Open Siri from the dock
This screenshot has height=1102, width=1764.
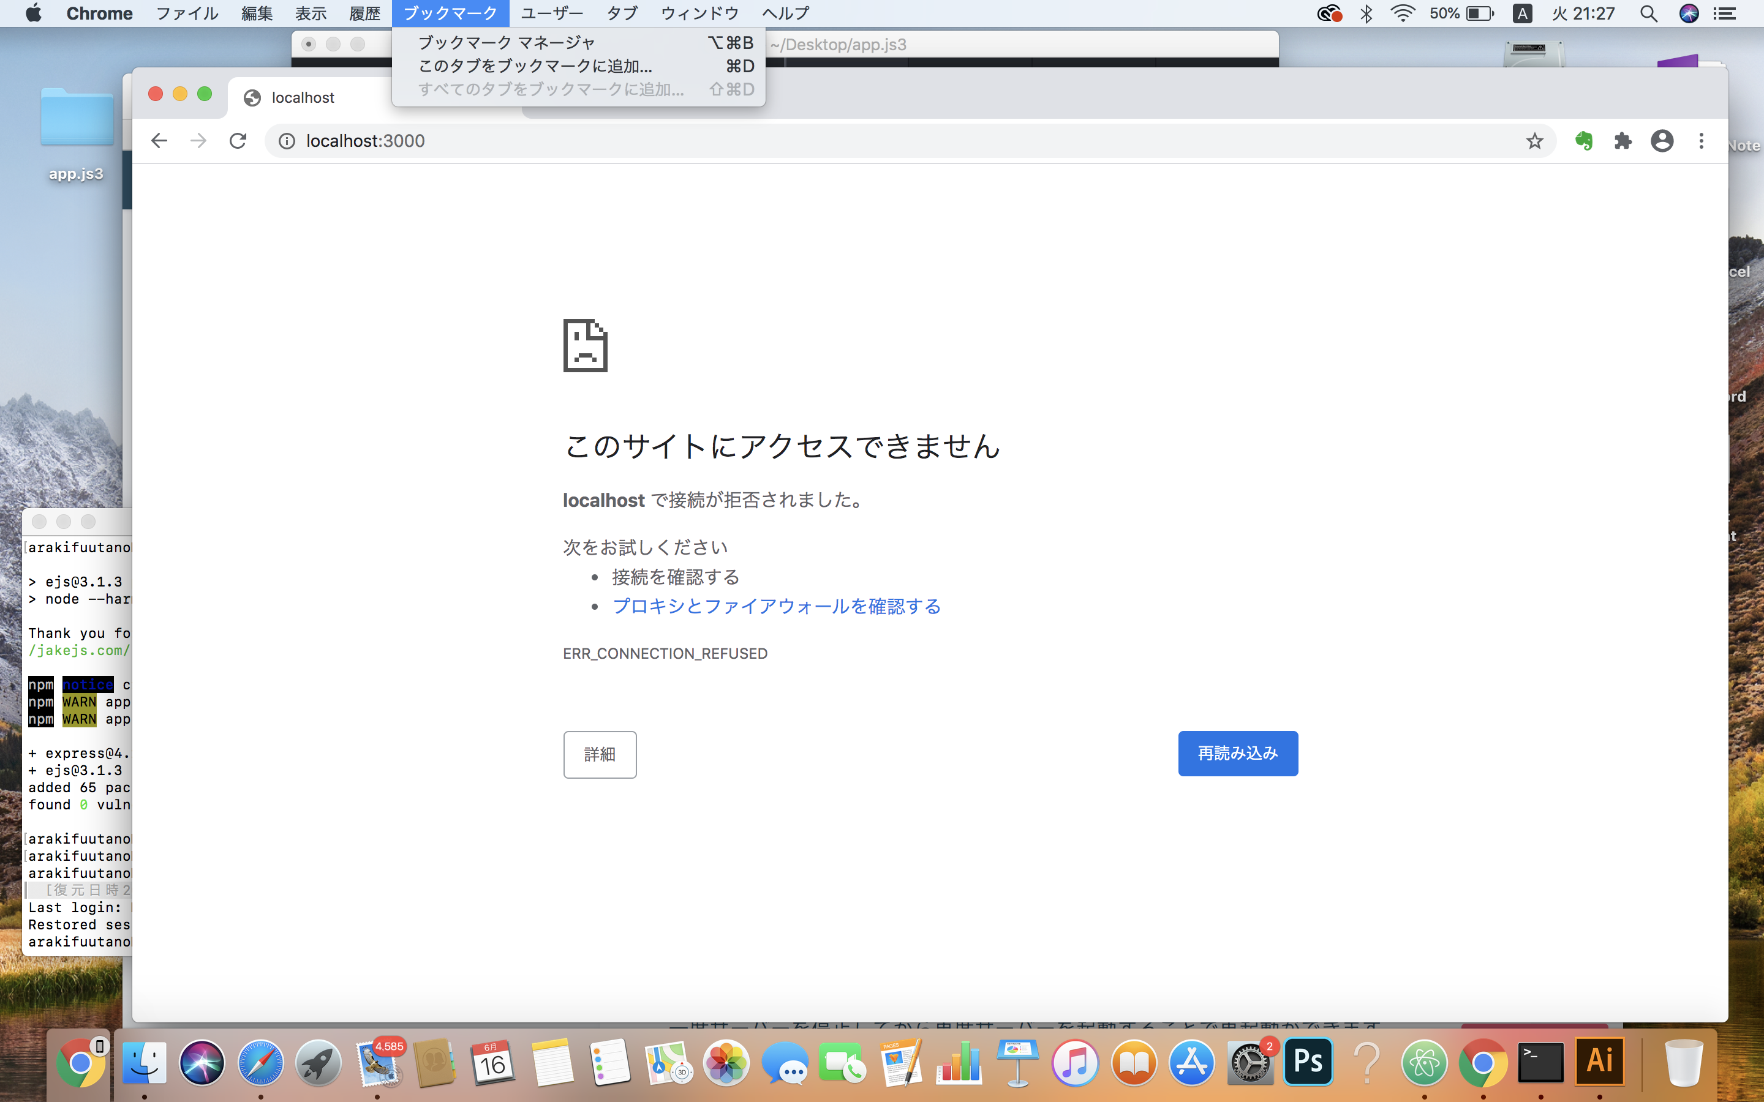point(202,1062)
